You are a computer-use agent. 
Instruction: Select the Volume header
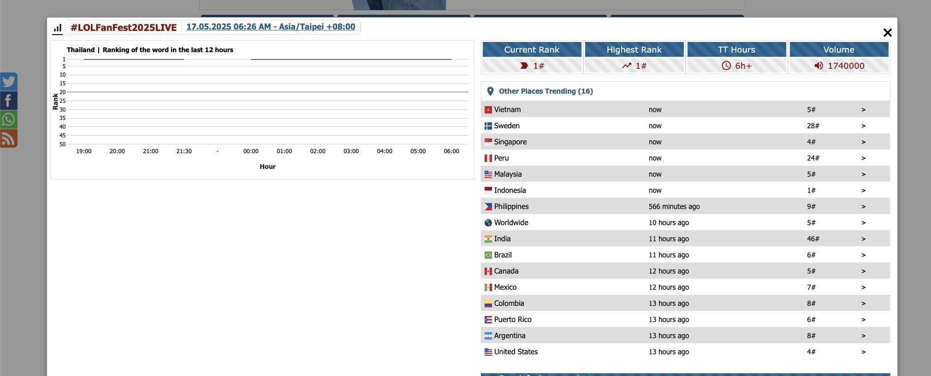839,49
